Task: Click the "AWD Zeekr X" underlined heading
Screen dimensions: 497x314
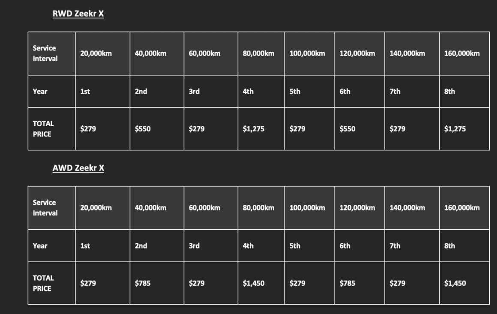Action: pyautogui.click(x=78, y=168)
